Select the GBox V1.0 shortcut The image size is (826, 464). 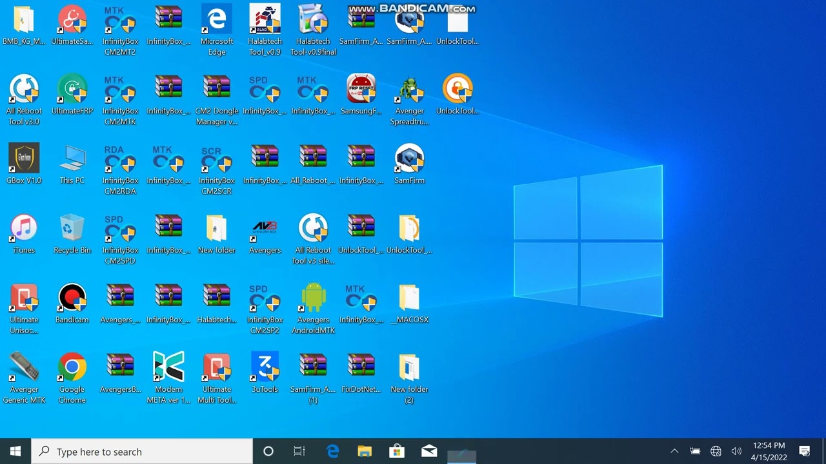point(24,159)
